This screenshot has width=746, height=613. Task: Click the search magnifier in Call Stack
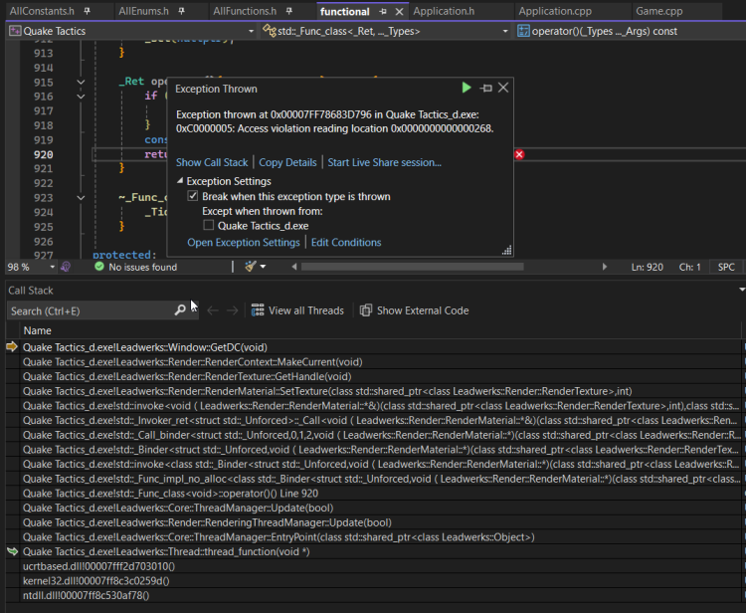(180, 310)
